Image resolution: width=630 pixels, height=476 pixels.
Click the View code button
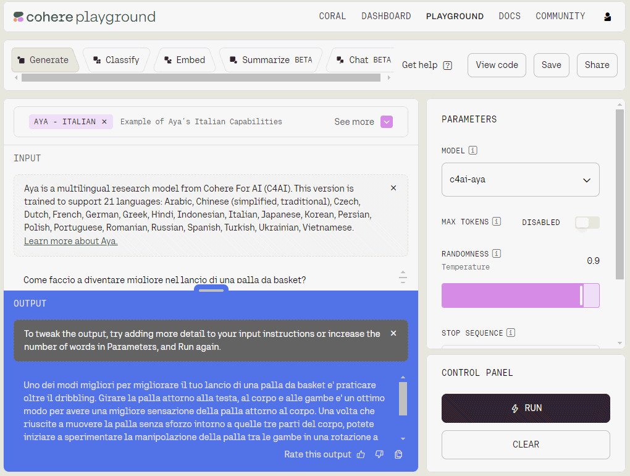[497, 65]
